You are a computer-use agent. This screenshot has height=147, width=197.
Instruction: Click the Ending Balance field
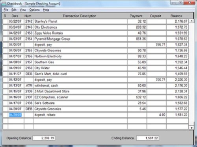click(148, 138)
